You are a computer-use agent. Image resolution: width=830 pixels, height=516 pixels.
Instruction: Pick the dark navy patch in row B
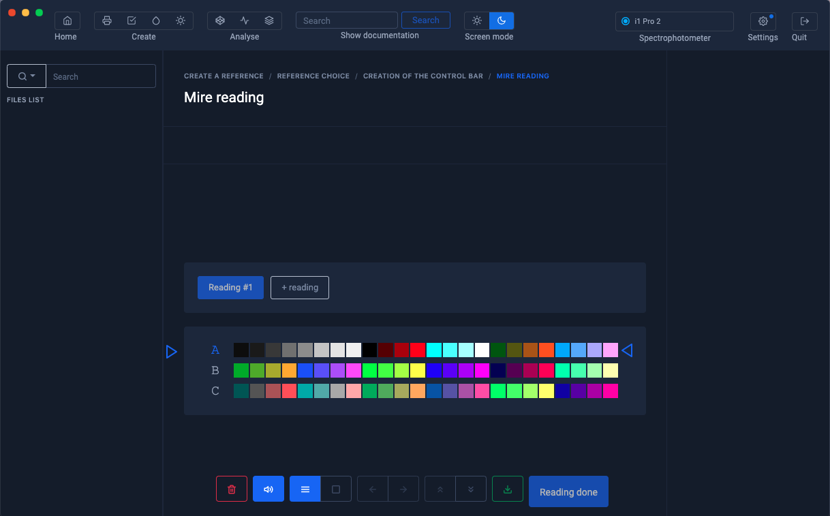click(498, 371)
